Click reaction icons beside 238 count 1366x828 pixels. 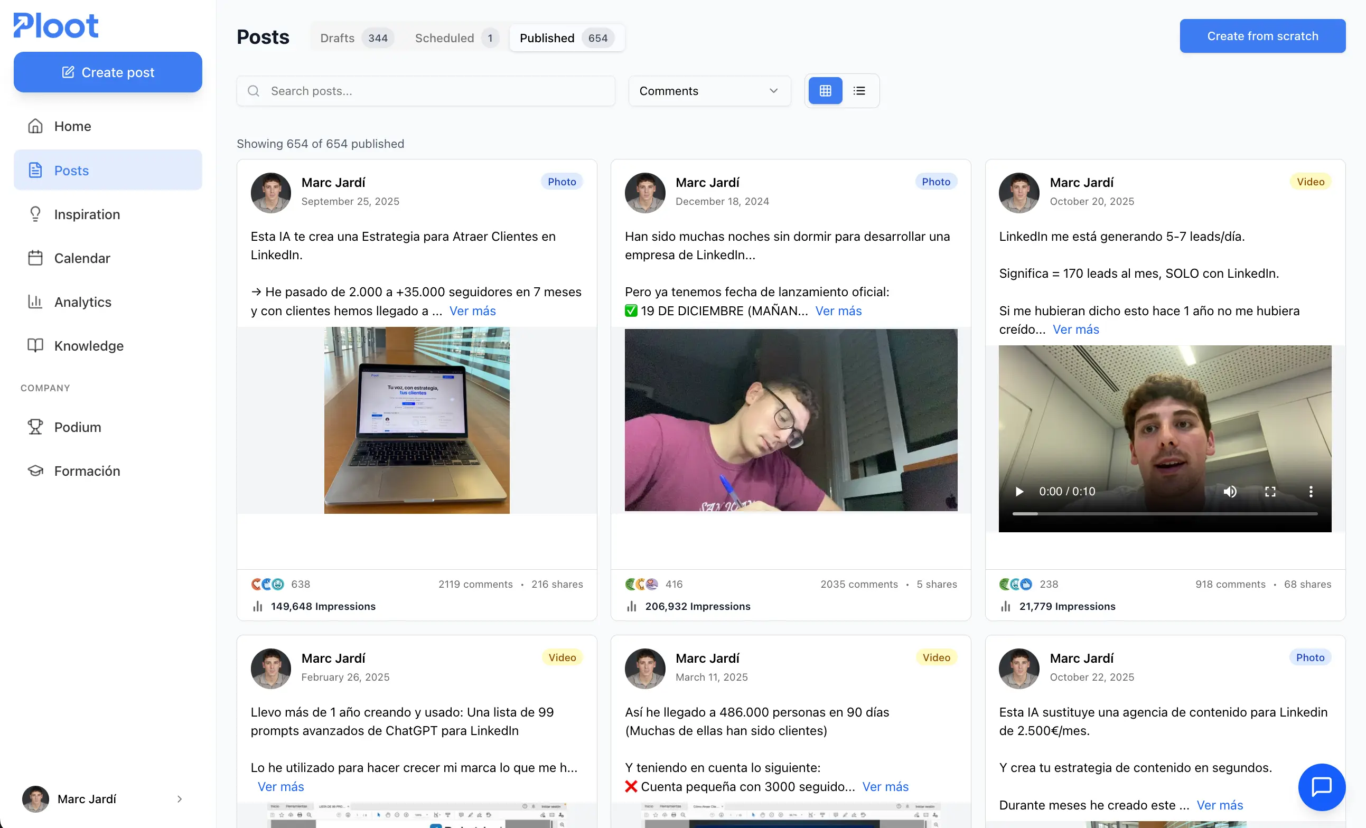[x=1016, y=584]
